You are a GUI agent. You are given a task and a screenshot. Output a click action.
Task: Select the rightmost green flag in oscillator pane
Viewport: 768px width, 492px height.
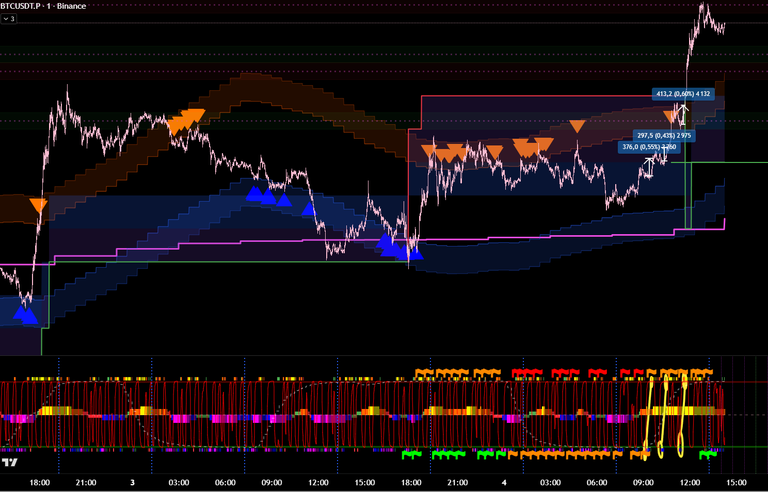coord(708,454)
